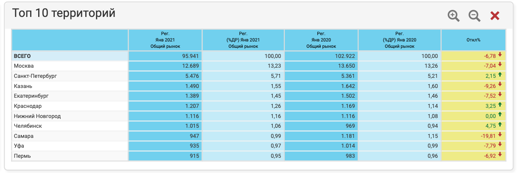The image size is (521, 173).
Task: Click the green up arrow beside 3,25
Action: point(500,105)
